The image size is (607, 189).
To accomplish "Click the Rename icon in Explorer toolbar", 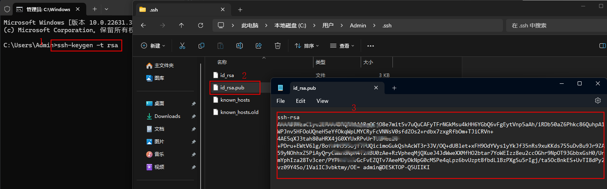I will [240, 46].
